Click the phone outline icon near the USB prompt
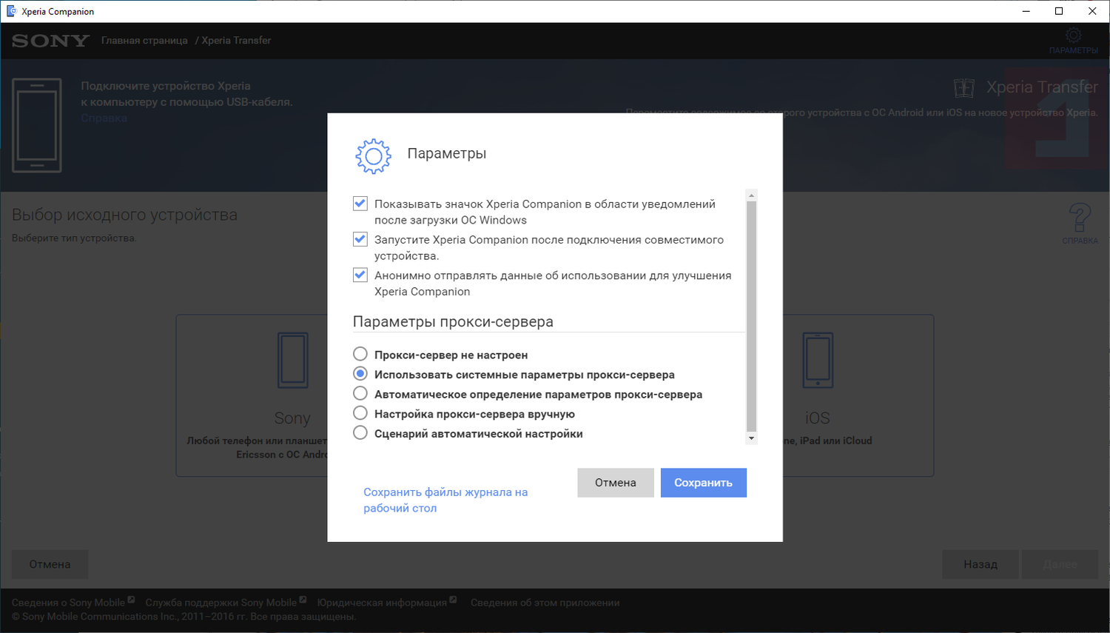The width and height of the screenshot is (1110, 633). 37,125
